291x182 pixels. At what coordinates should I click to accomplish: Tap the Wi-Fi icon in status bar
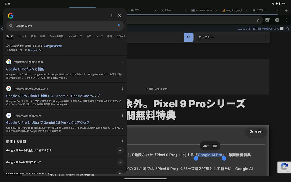coord(277,4)
